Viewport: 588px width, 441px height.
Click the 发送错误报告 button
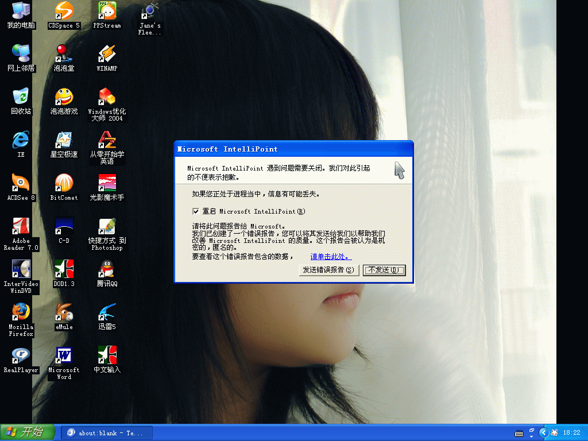329,270
